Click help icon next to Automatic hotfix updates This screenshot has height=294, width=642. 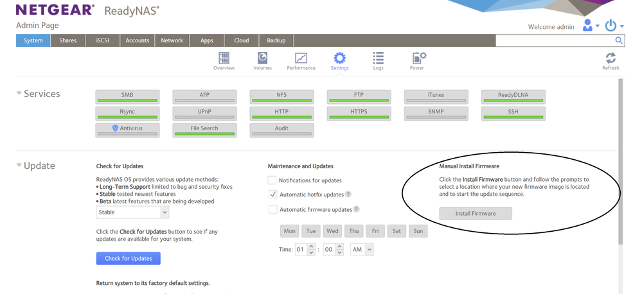point(348,195)
